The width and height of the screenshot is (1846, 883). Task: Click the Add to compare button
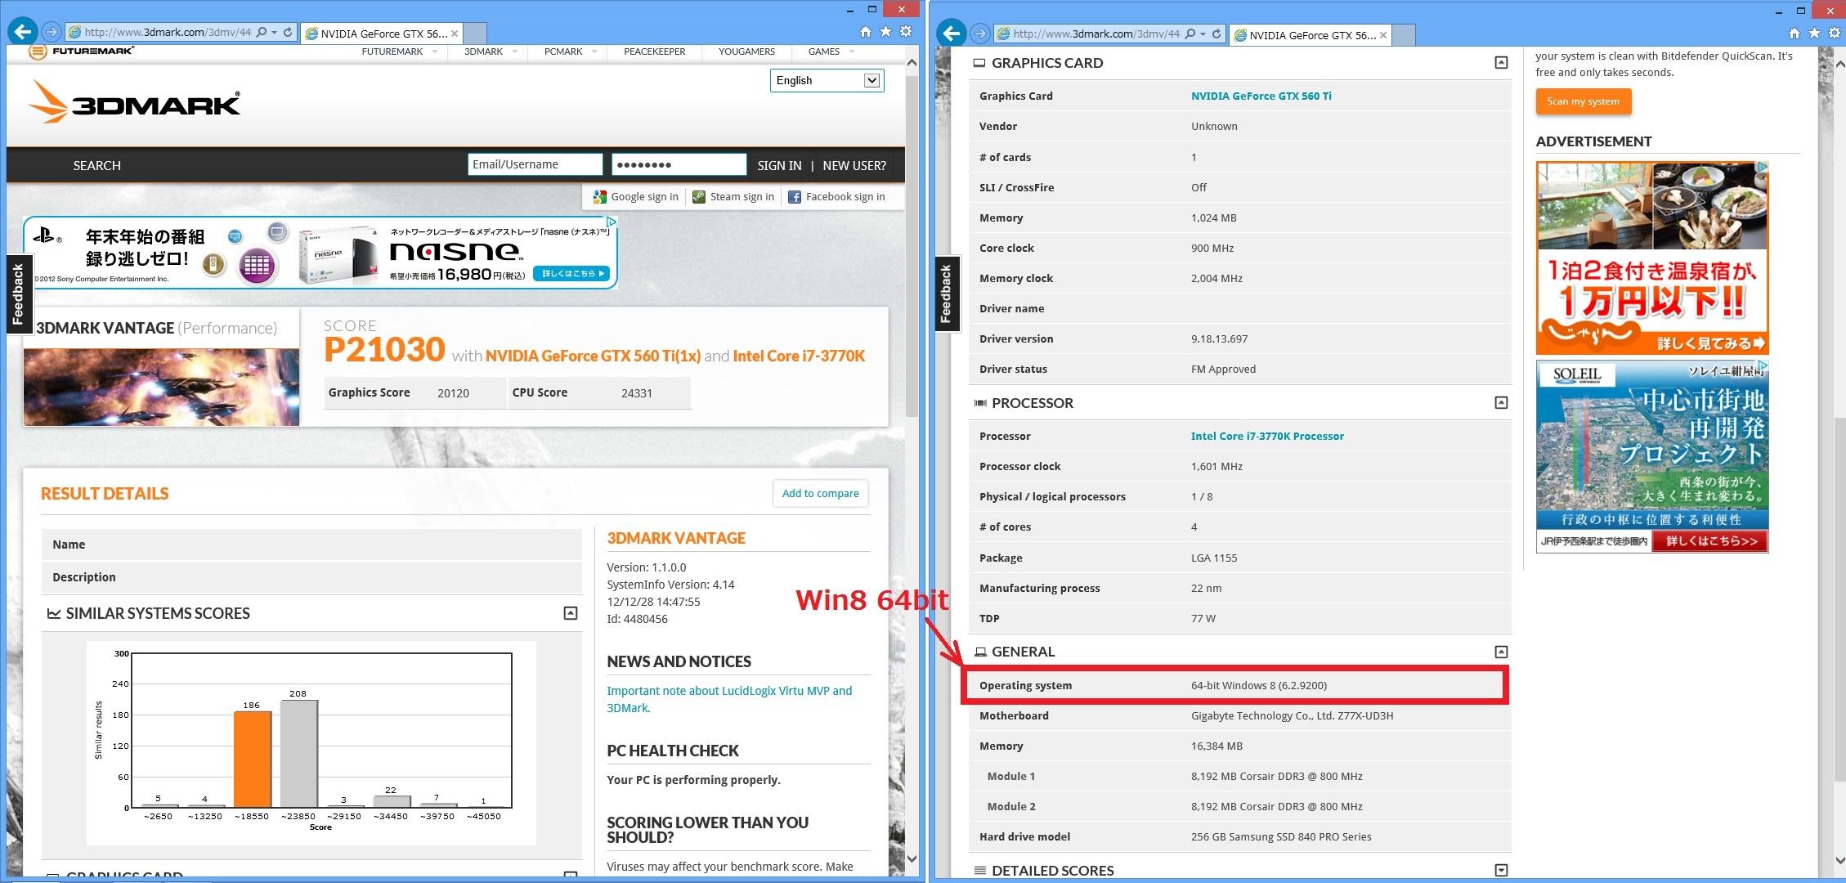pos(820,494)
